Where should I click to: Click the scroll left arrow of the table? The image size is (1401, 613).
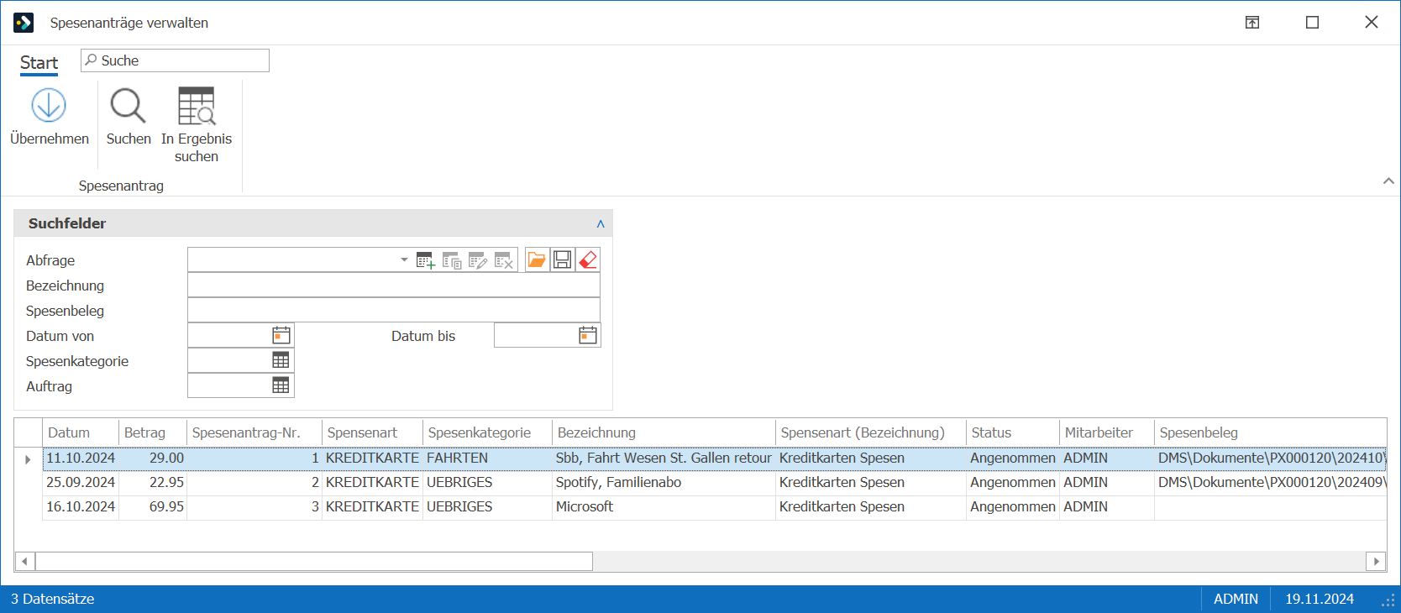click(24, 561)
